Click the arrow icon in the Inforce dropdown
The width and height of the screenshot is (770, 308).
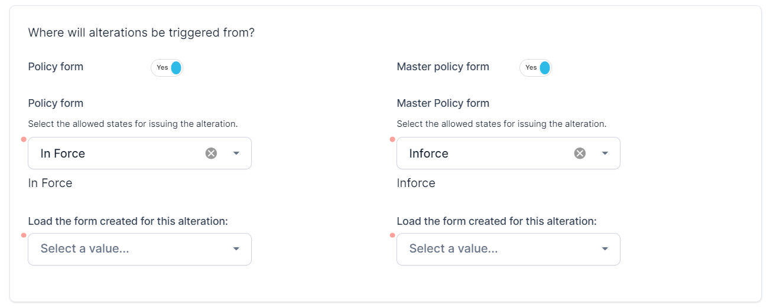coord(605,153)
